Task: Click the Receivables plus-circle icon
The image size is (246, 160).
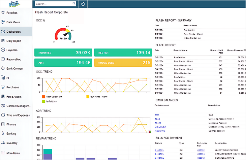Action: point(3,59)
